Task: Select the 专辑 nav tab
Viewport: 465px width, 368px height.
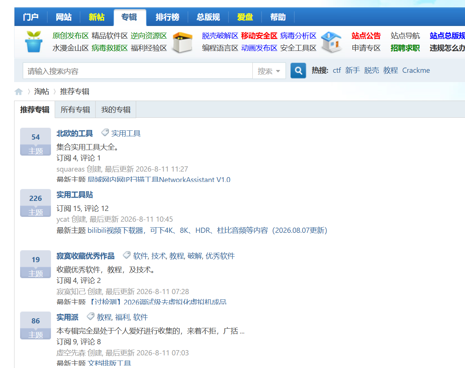Action: [129, 17]
